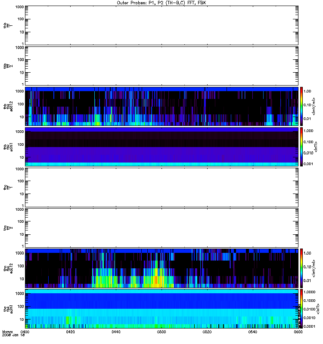Click the thb fbk edc12 spectrogram panel
The width and height of the screenshot is (323, 344).
tap(161, 106)
